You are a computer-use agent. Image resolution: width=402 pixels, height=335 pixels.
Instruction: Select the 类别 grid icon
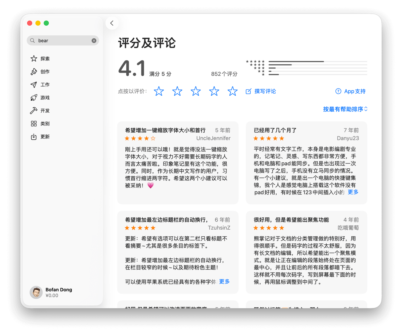pos(34,124)
